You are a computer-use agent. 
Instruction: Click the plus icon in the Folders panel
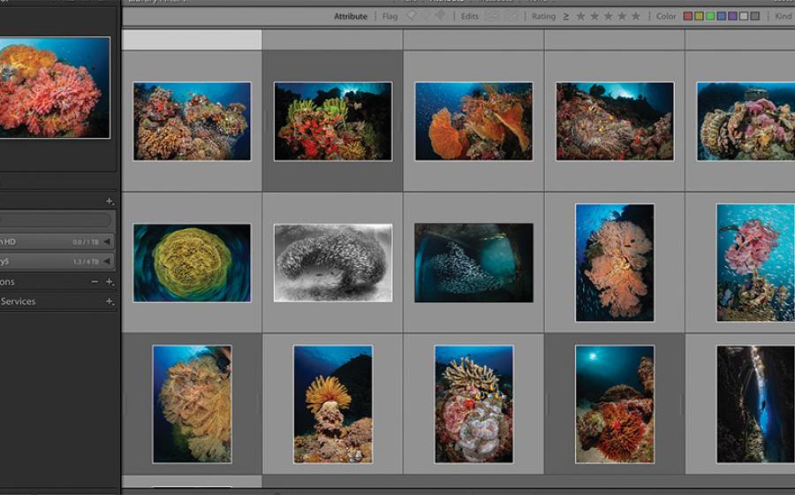tap(110, 202)
